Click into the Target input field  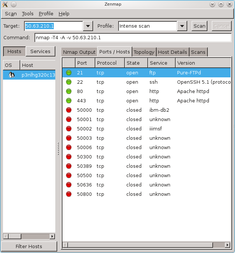click(x=53, y=26)
